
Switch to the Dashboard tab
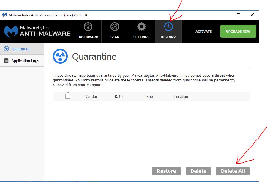tap(88, 31)
